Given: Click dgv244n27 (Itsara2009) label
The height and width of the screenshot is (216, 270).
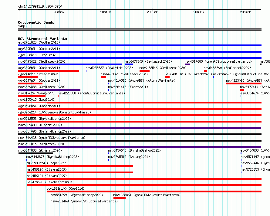Looking at the screenshot, I should coord(38,74).
